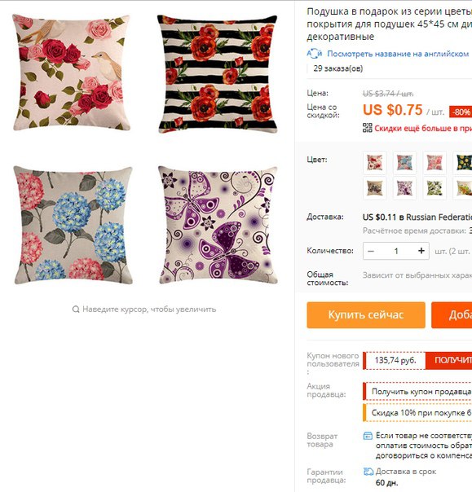
Task: Increase quantity with the plus button
Action: [x=421, y=251]
